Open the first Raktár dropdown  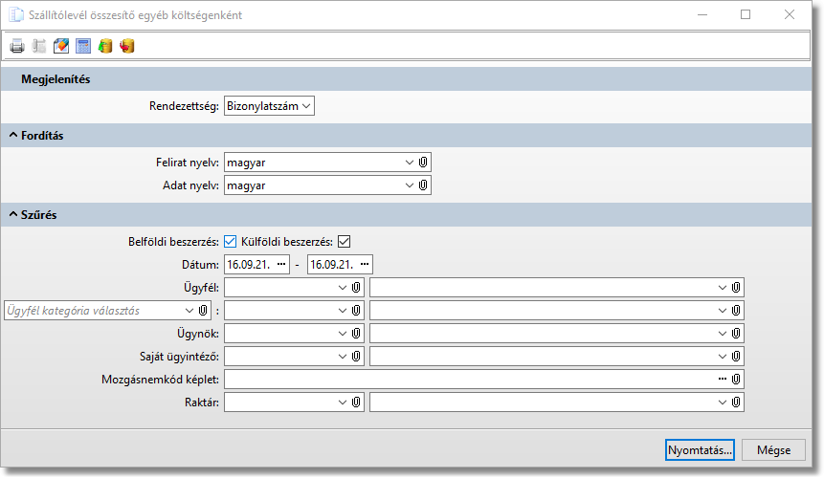pyautogui.click(x=343, y=403)
